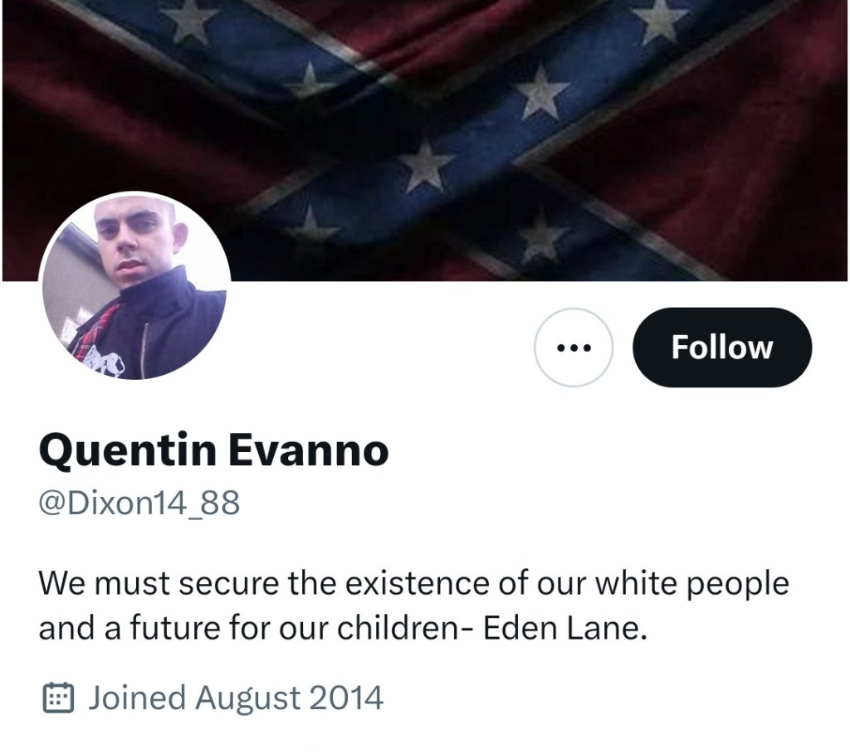The width and height of the screenshot is (850, 754).
Task: Click the center star on the banner flag
Action: point(424,163)
